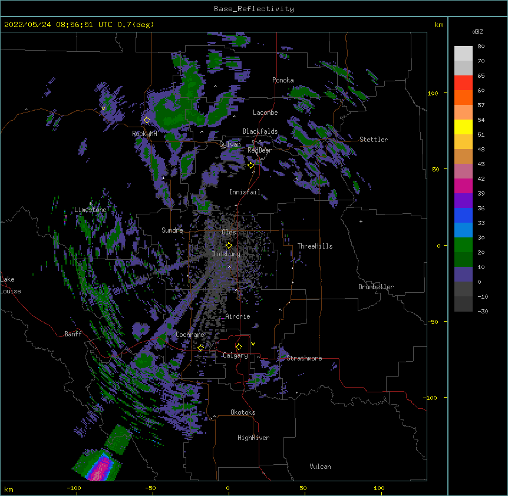Click the Limestone label
This screenshot has width=508, height=496.
click(x=90, y=210)
